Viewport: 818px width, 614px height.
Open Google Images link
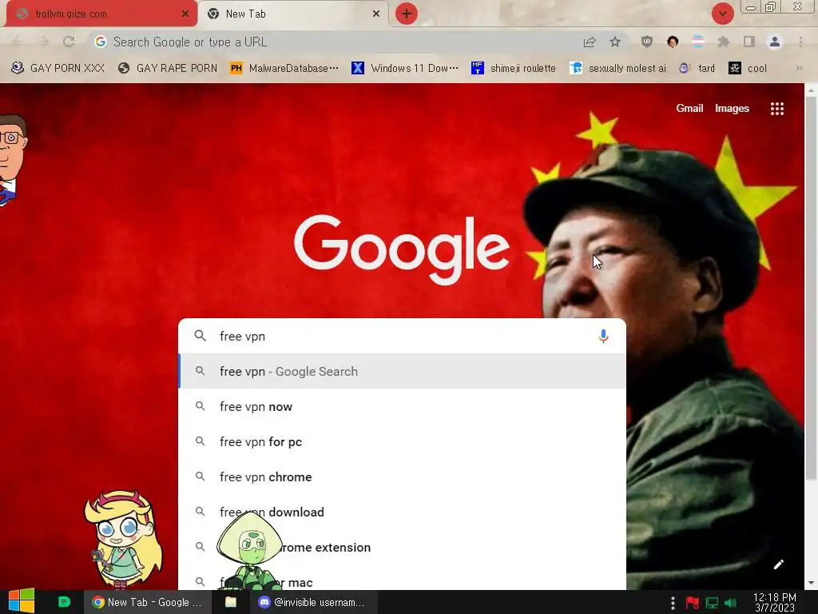[732, 109]
